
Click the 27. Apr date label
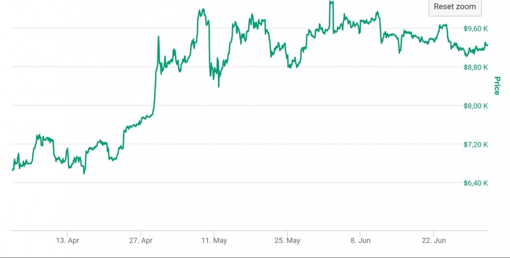[140, 241]
